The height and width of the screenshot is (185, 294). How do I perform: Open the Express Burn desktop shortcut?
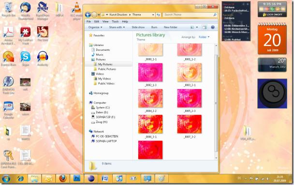(8, 59)
